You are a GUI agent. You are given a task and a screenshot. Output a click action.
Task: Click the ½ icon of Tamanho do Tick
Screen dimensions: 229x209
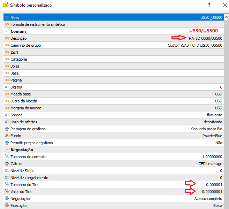click(x=7, y=185)
